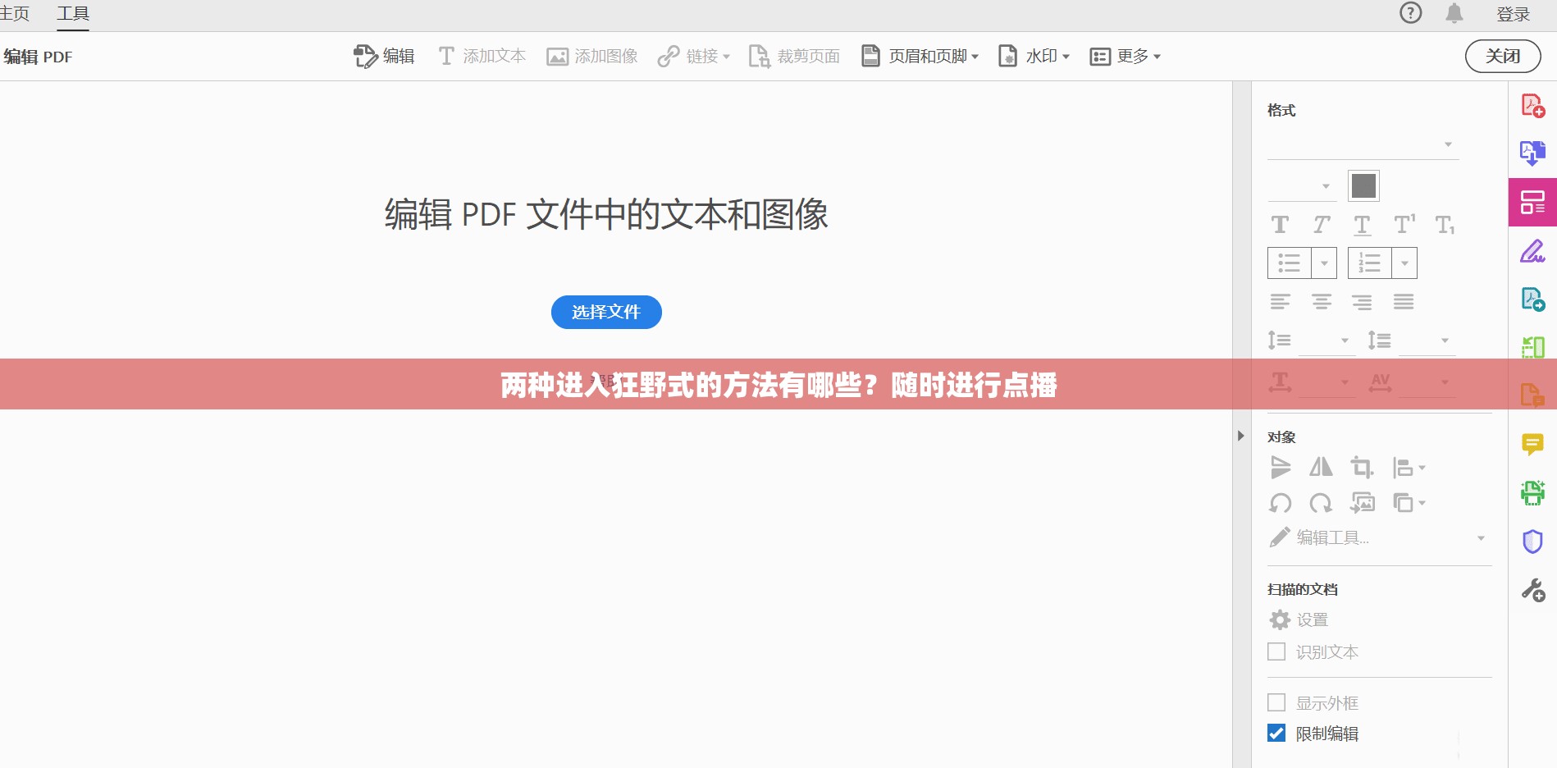
Task: Click the Help question mark icon
Action: point(1410,13)
